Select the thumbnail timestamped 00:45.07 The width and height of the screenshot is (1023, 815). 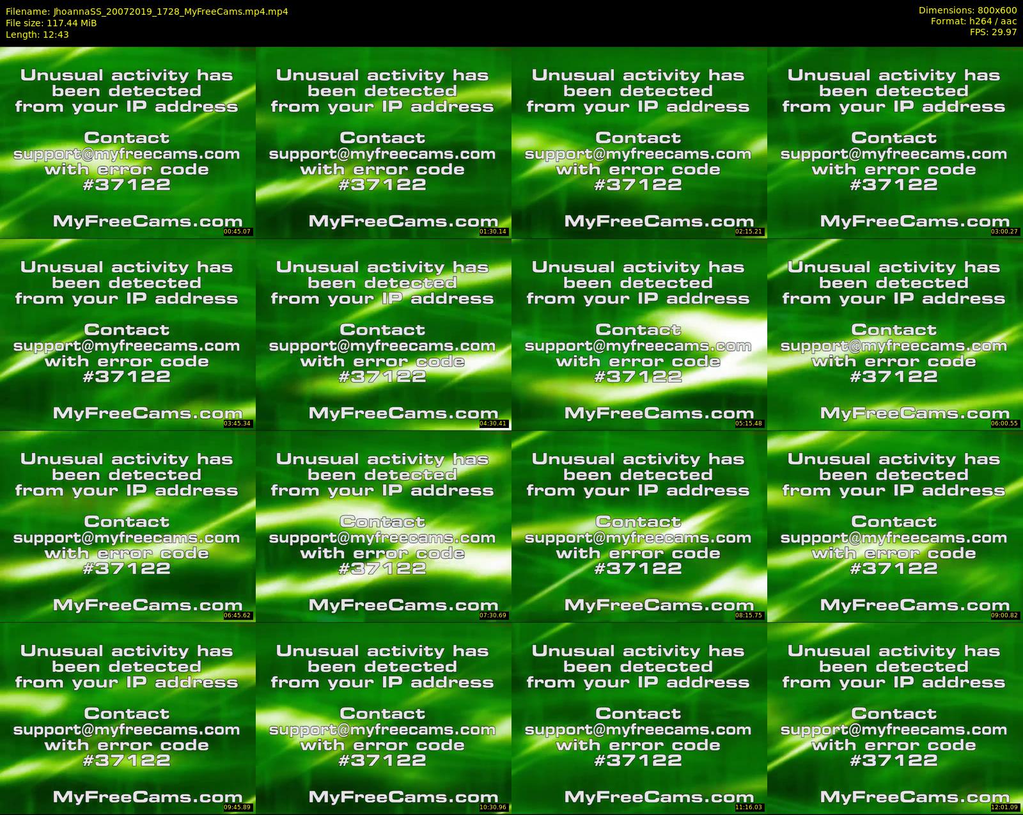pyautogui.click(x=128, y=142)
